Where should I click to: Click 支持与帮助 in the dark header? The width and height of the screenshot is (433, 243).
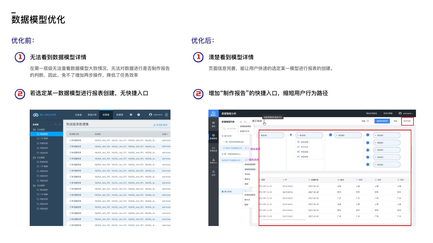tap(388, 113)
